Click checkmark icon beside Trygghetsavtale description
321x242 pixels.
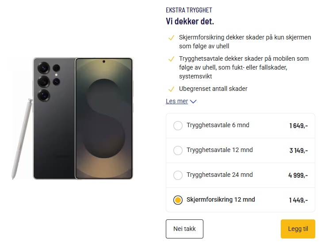point(171,59)
